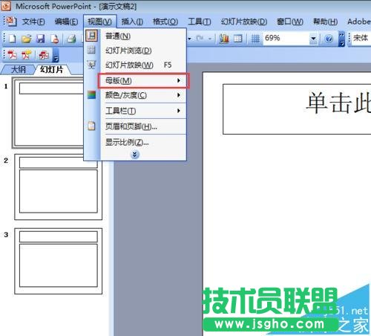Open a file using the folder toolbar icon
The width and height of the screenshot is (371, 336).
26,39
